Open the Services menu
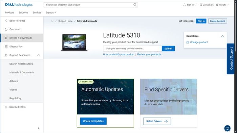237x133 pixels. pyautogui.click(x=37, y=12)
